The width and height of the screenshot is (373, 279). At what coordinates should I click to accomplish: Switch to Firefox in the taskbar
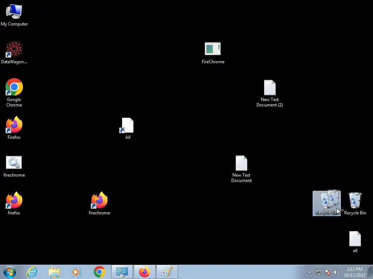point(144,272)
